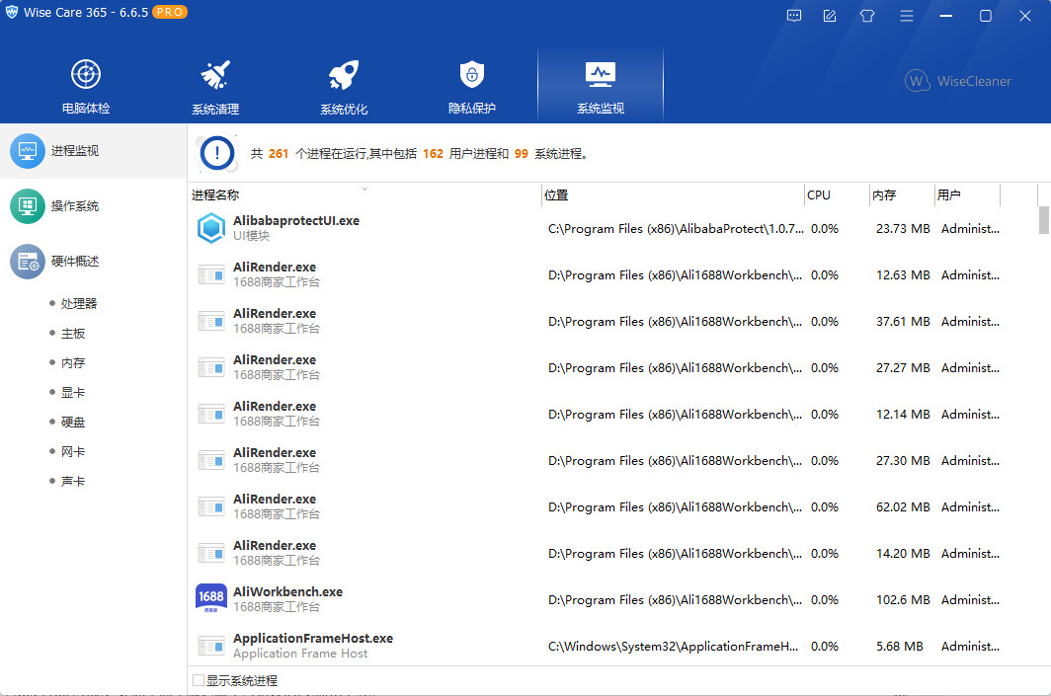Open the 处理器 hardware entry
The height and width of the screenshot is (696, 1051).
[x=79, y=304]
